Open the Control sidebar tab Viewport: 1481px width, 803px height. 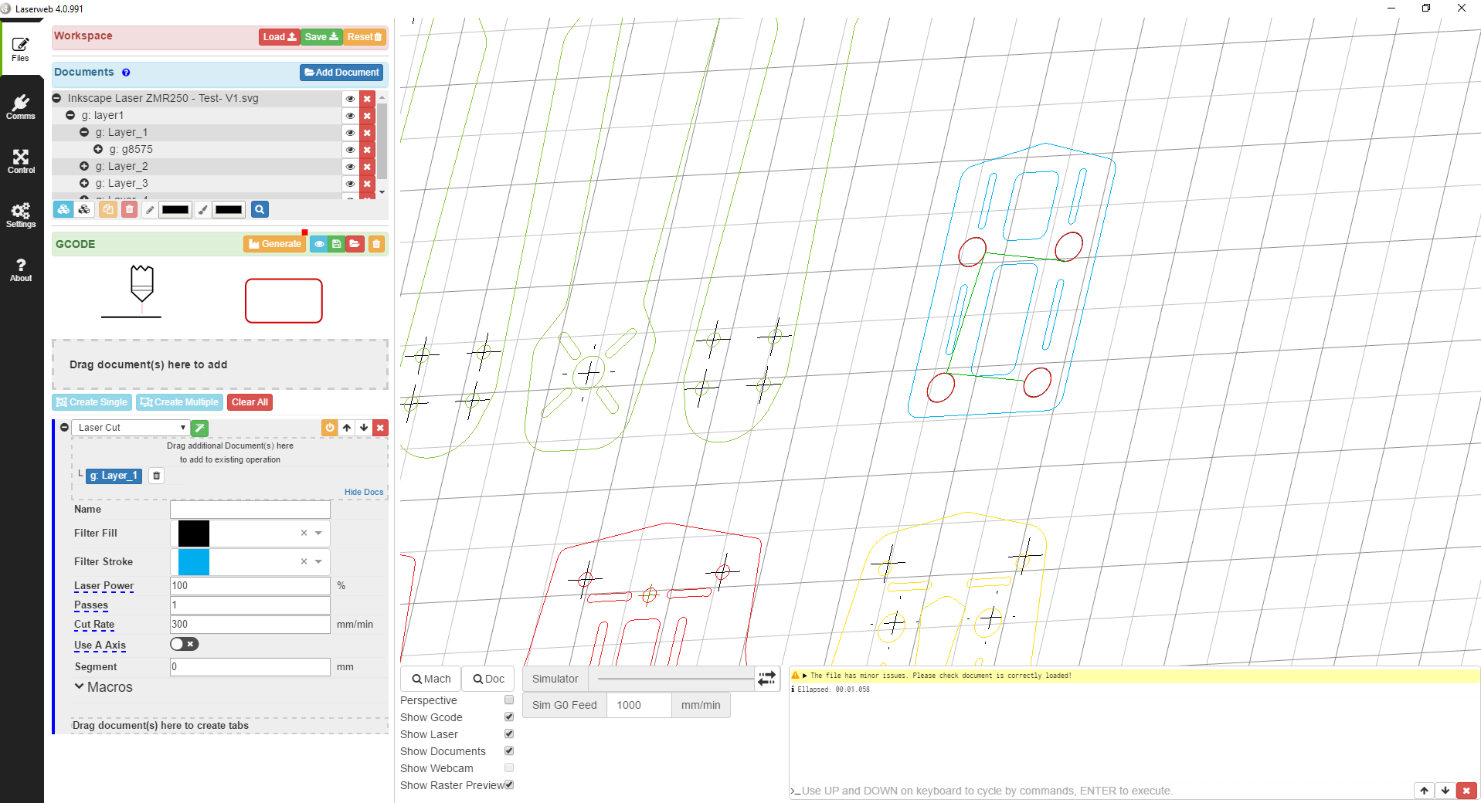click(x=21, y=161)
